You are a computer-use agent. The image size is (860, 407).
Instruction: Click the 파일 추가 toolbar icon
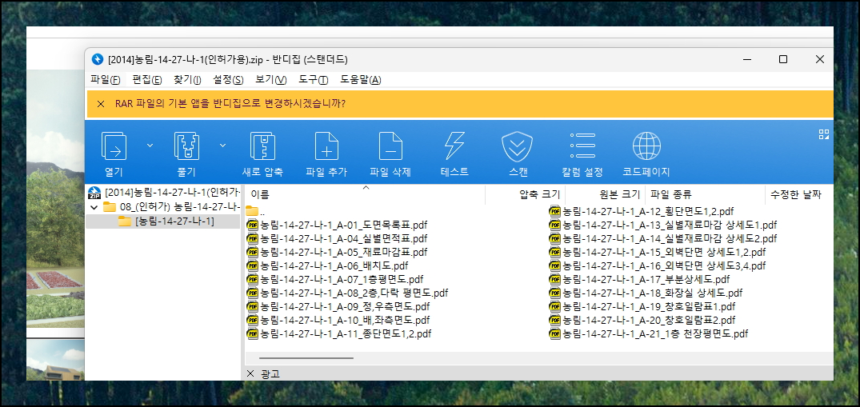(x=326, y=146)
